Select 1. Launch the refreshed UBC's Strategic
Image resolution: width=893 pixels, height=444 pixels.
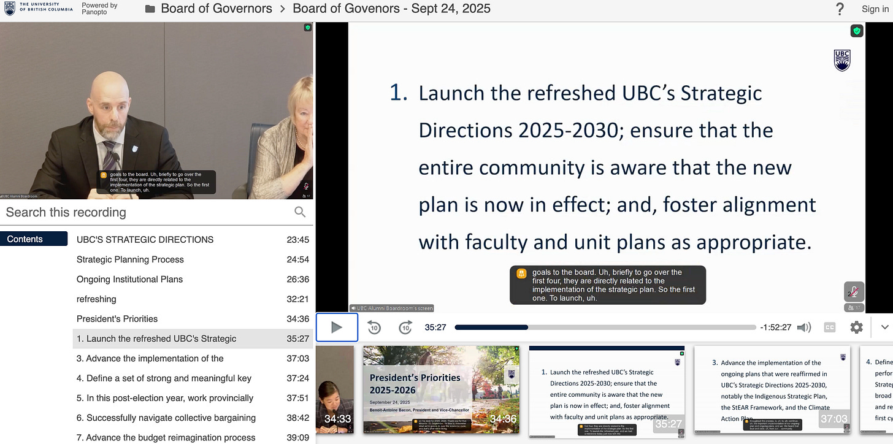point(193,339)
